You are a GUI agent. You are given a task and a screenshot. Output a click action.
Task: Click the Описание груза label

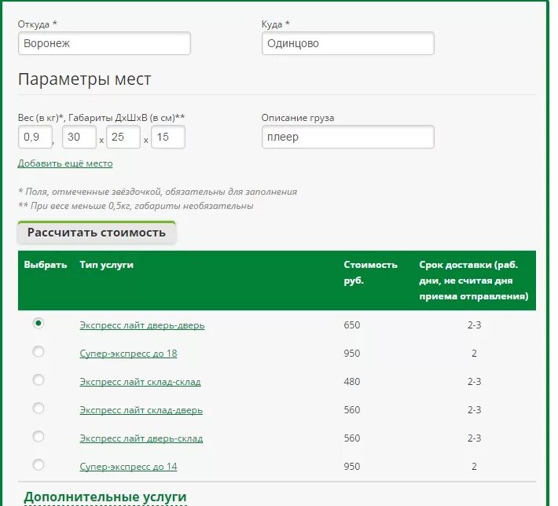pos(298,118)
